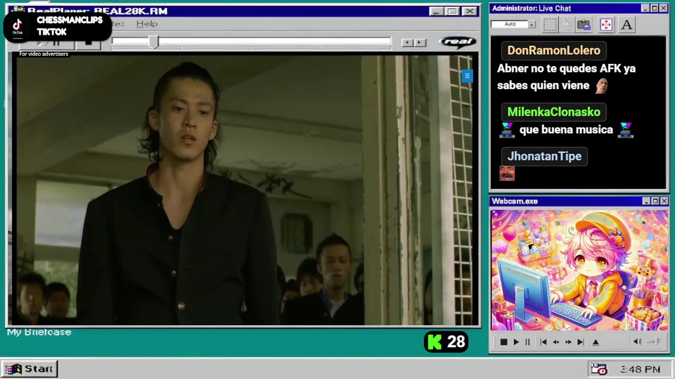Click the blue menu icon on video
This screenshot has width=675, height=379.
[467, 76]
